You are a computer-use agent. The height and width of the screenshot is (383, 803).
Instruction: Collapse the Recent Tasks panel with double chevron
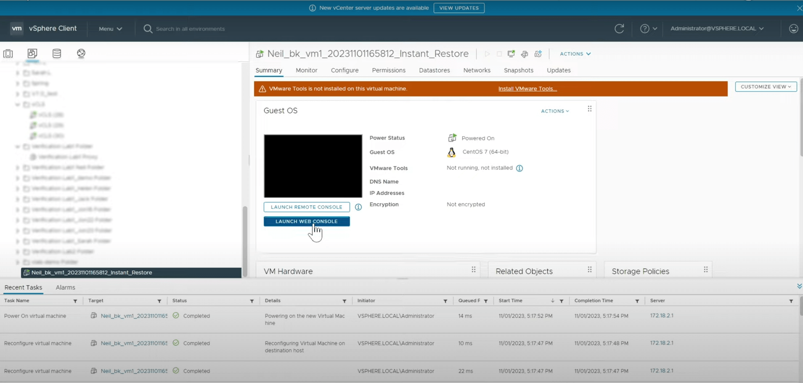point(799,286)
